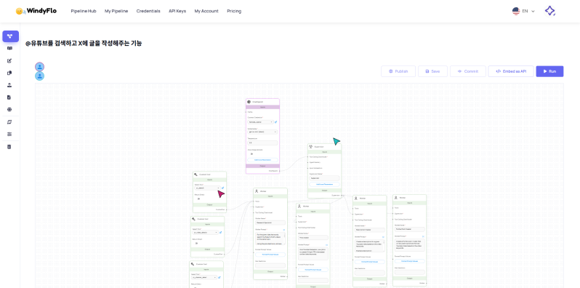This screenshot has width=580, height=288.
Task: Toggle Allow Image Uploads in ChatOpenAI node
Action: [x=251, y=153]
